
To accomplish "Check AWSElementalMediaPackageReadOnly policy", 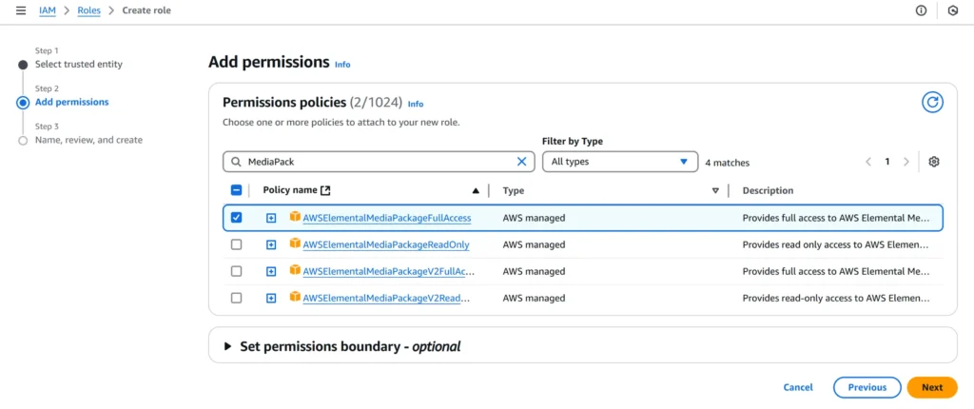I will coord(236,244).
